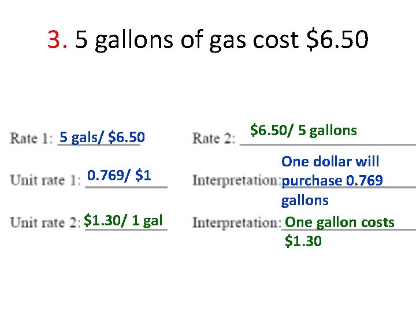Viewport: 416px width, 312px height.
Task: Click the Interpretation label beside Unit rate 2
Action: (x=236, y=222)
